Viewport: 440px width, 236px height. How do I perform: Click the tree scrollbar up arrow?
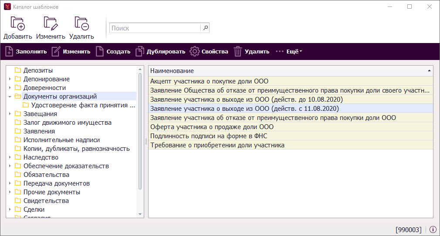pos(140,69)
